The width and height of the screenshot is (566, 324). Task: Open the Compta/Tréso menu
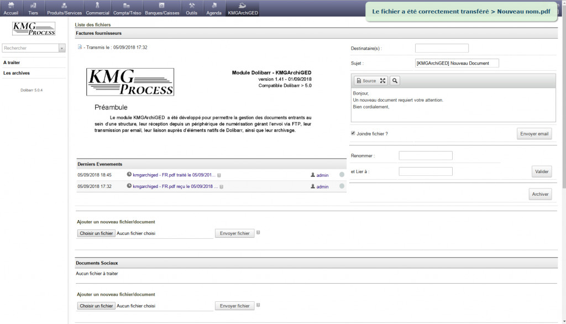[x=127, y=8]
